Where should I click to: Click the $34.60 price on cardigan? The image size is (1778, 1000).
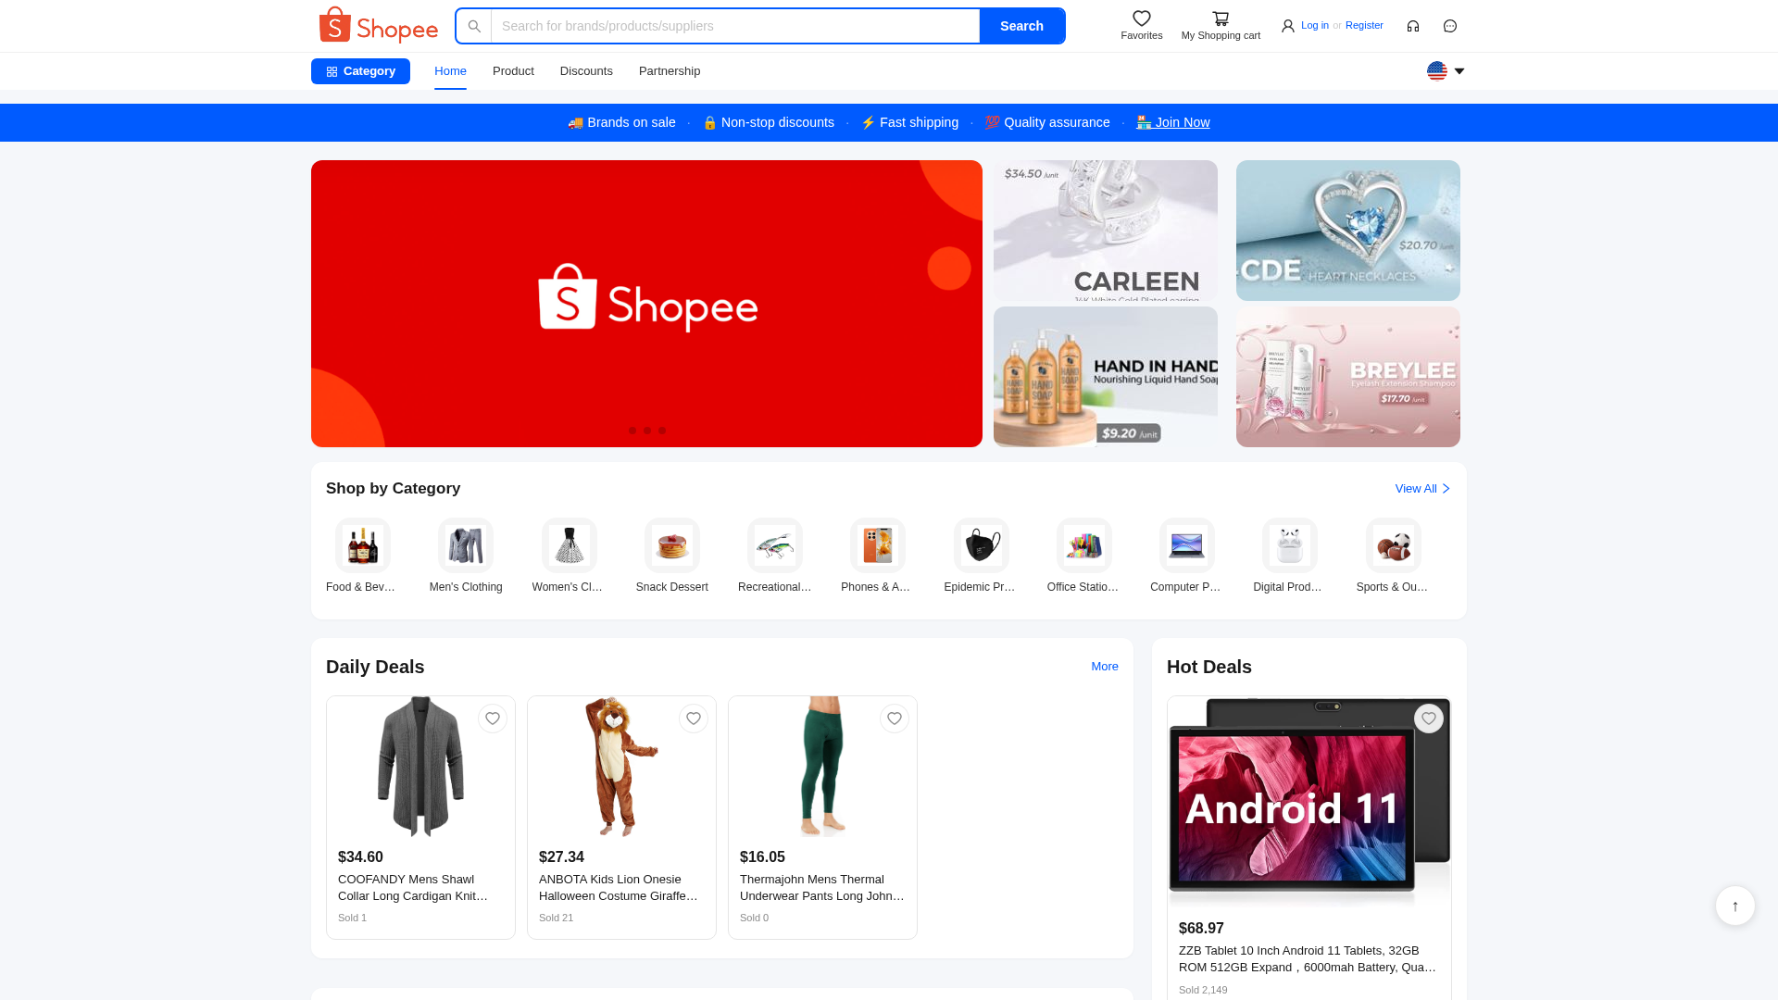(360, 857)
